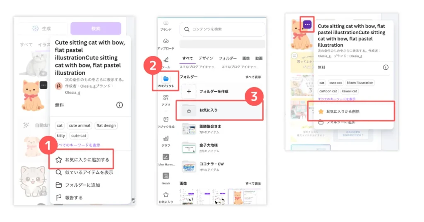The width and height of the screenshot is (424, 222).
Task: Add item via お気に入りに追加する star
Action: [x=81, y=159]
